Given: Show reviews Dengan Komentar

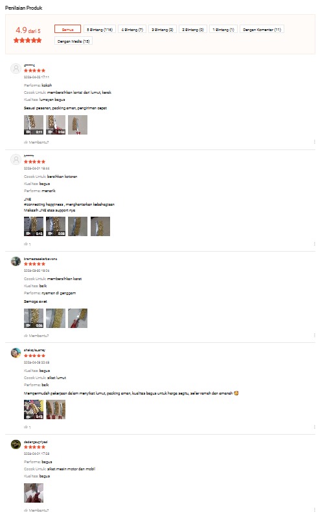Looking at the screenshot, I should click(262, 29).
